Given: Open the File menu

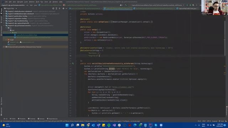Looking at the screenshot, I should point(6,2).
